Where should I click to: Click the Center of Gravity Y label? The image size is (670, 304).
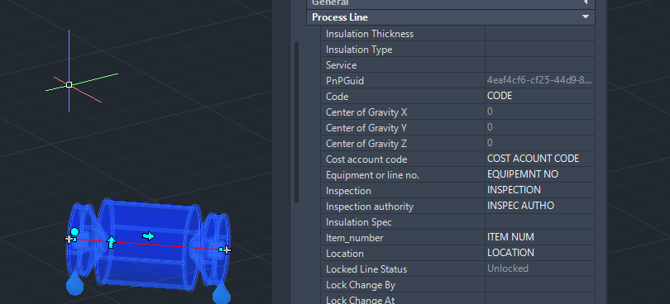pyautogui.click(x=366, y=128)
